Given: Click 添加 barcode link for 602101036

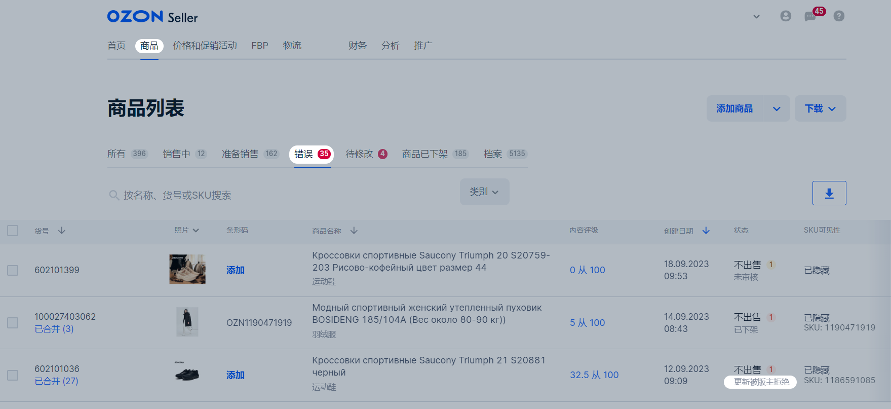Looking at the screenshot, I should [236, 375].
